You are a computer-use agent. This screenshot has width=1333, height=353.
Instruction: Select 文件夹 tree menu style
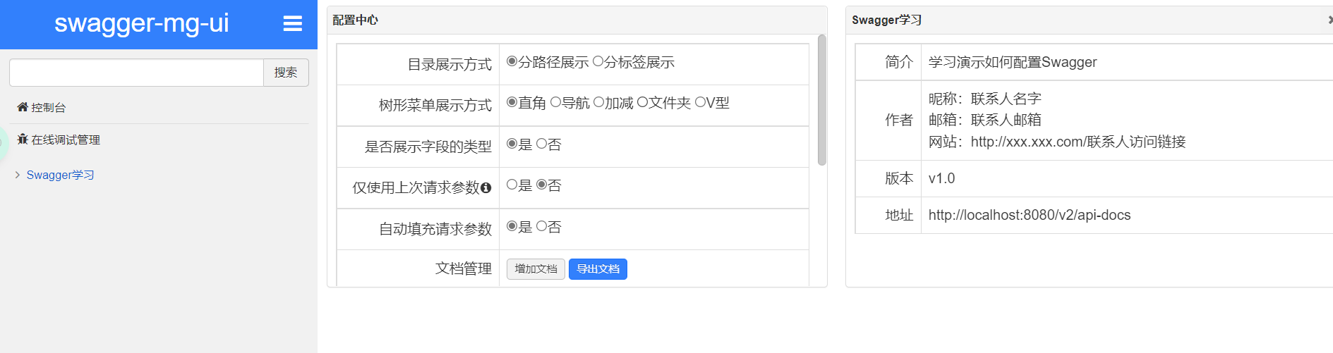642,102
